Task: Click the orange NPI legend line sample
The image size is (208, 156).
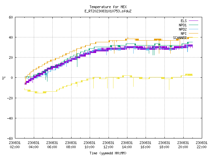Action: pos(193,33)
